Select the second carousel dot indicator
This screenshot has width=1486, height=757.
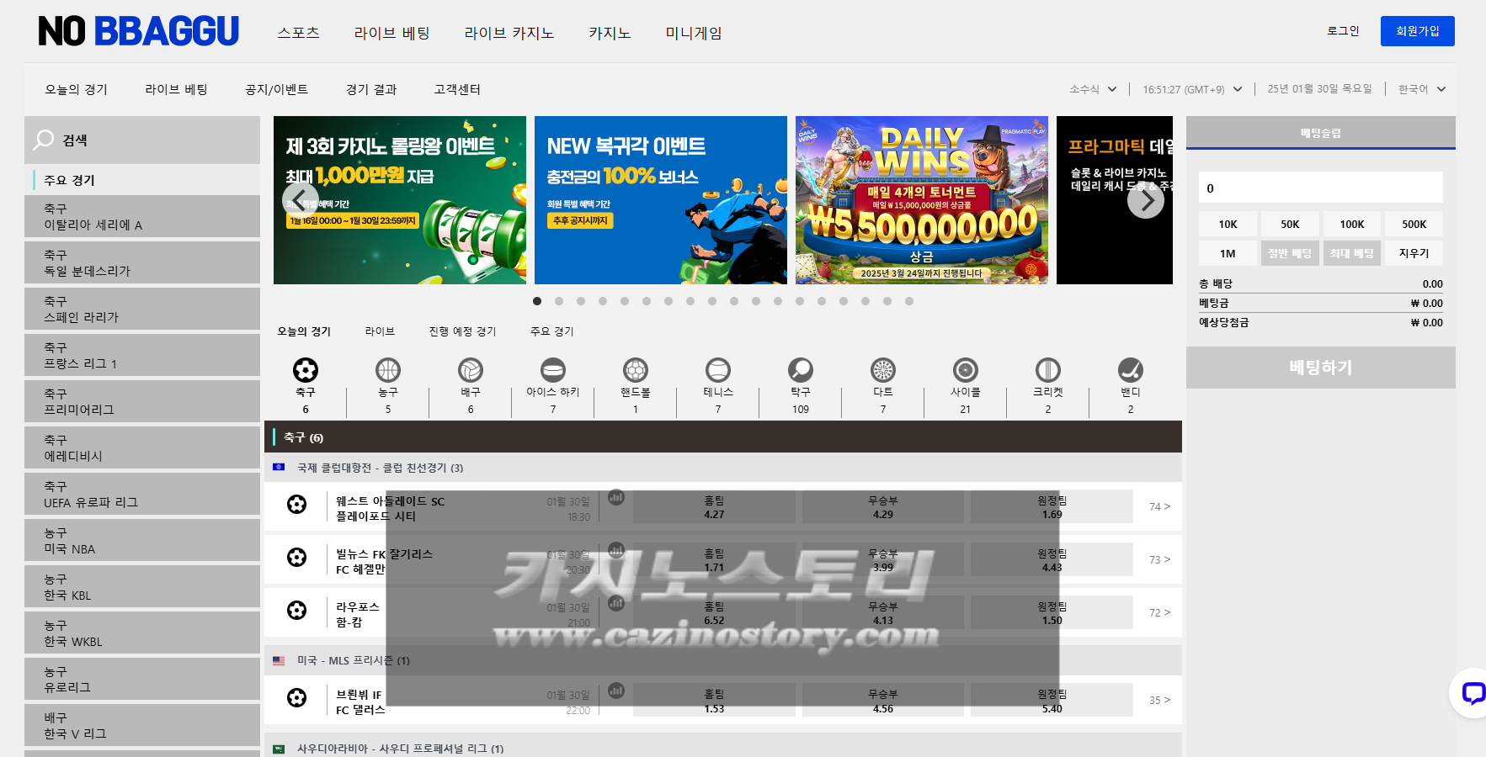pyautogui.click(x=559, y=301)
